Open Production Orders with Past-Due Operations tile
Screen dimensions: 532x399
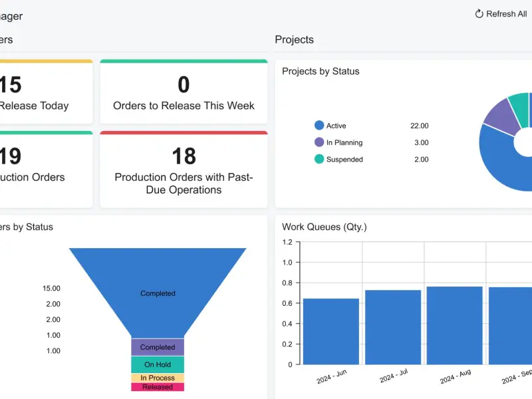tap(184, 170)
